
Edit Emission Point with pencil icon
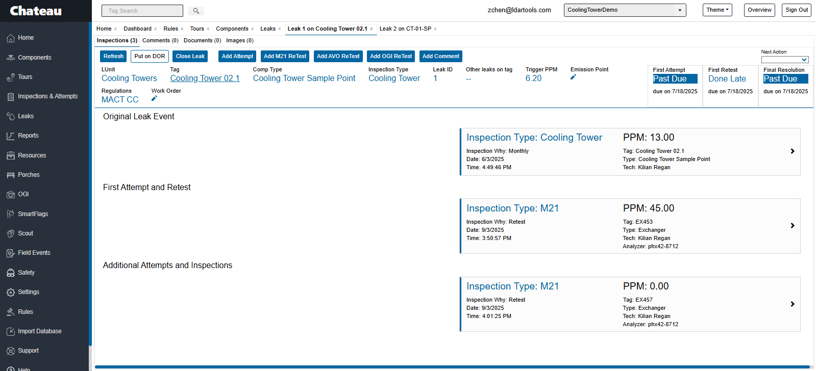click(573, 77)
